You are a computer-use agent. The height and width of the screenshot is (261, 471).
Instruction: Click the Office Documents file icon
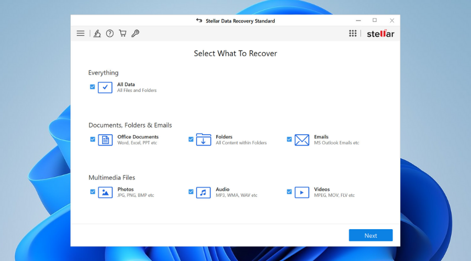click(x=105, y=140)
